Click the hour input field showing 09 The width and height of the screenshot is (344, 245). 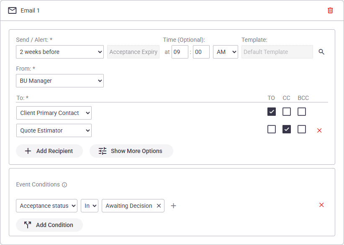coord(180,52)
